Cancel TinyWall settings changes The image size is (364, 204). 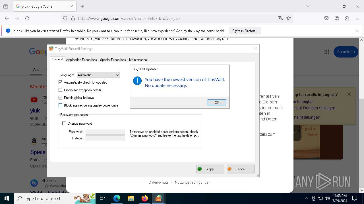coord(240,169)
